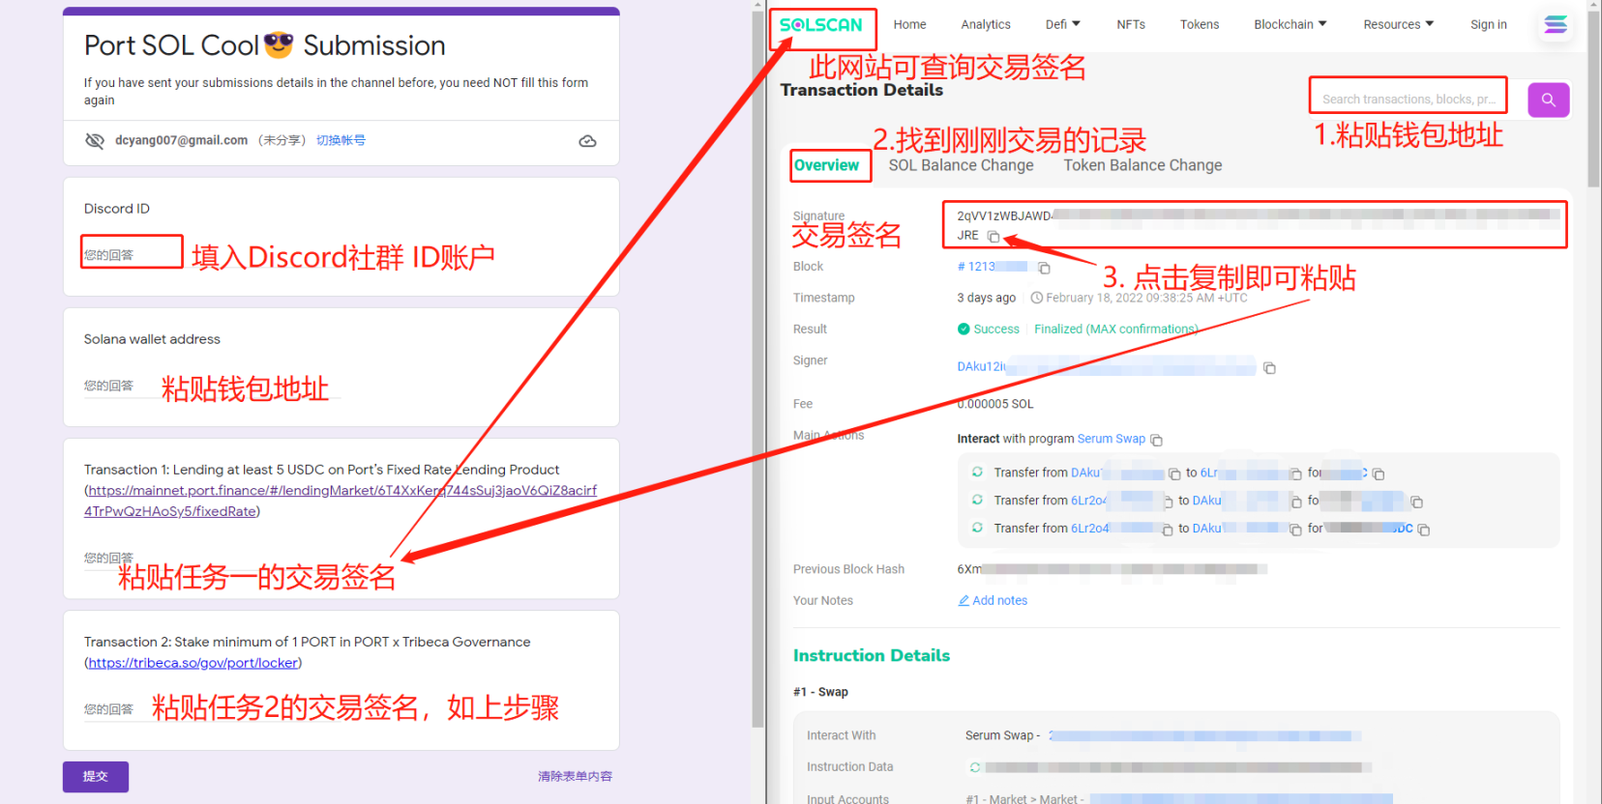
Task: Click the purple search magnifier button
Action: coord(1548,100)
